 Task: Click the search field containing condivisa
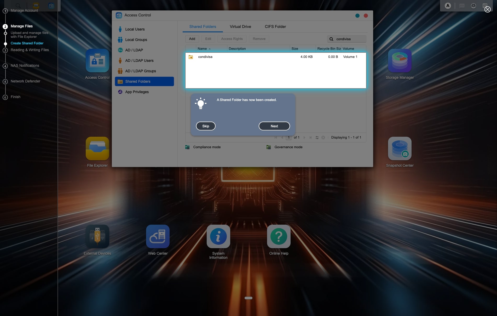(x=346, y=39)
